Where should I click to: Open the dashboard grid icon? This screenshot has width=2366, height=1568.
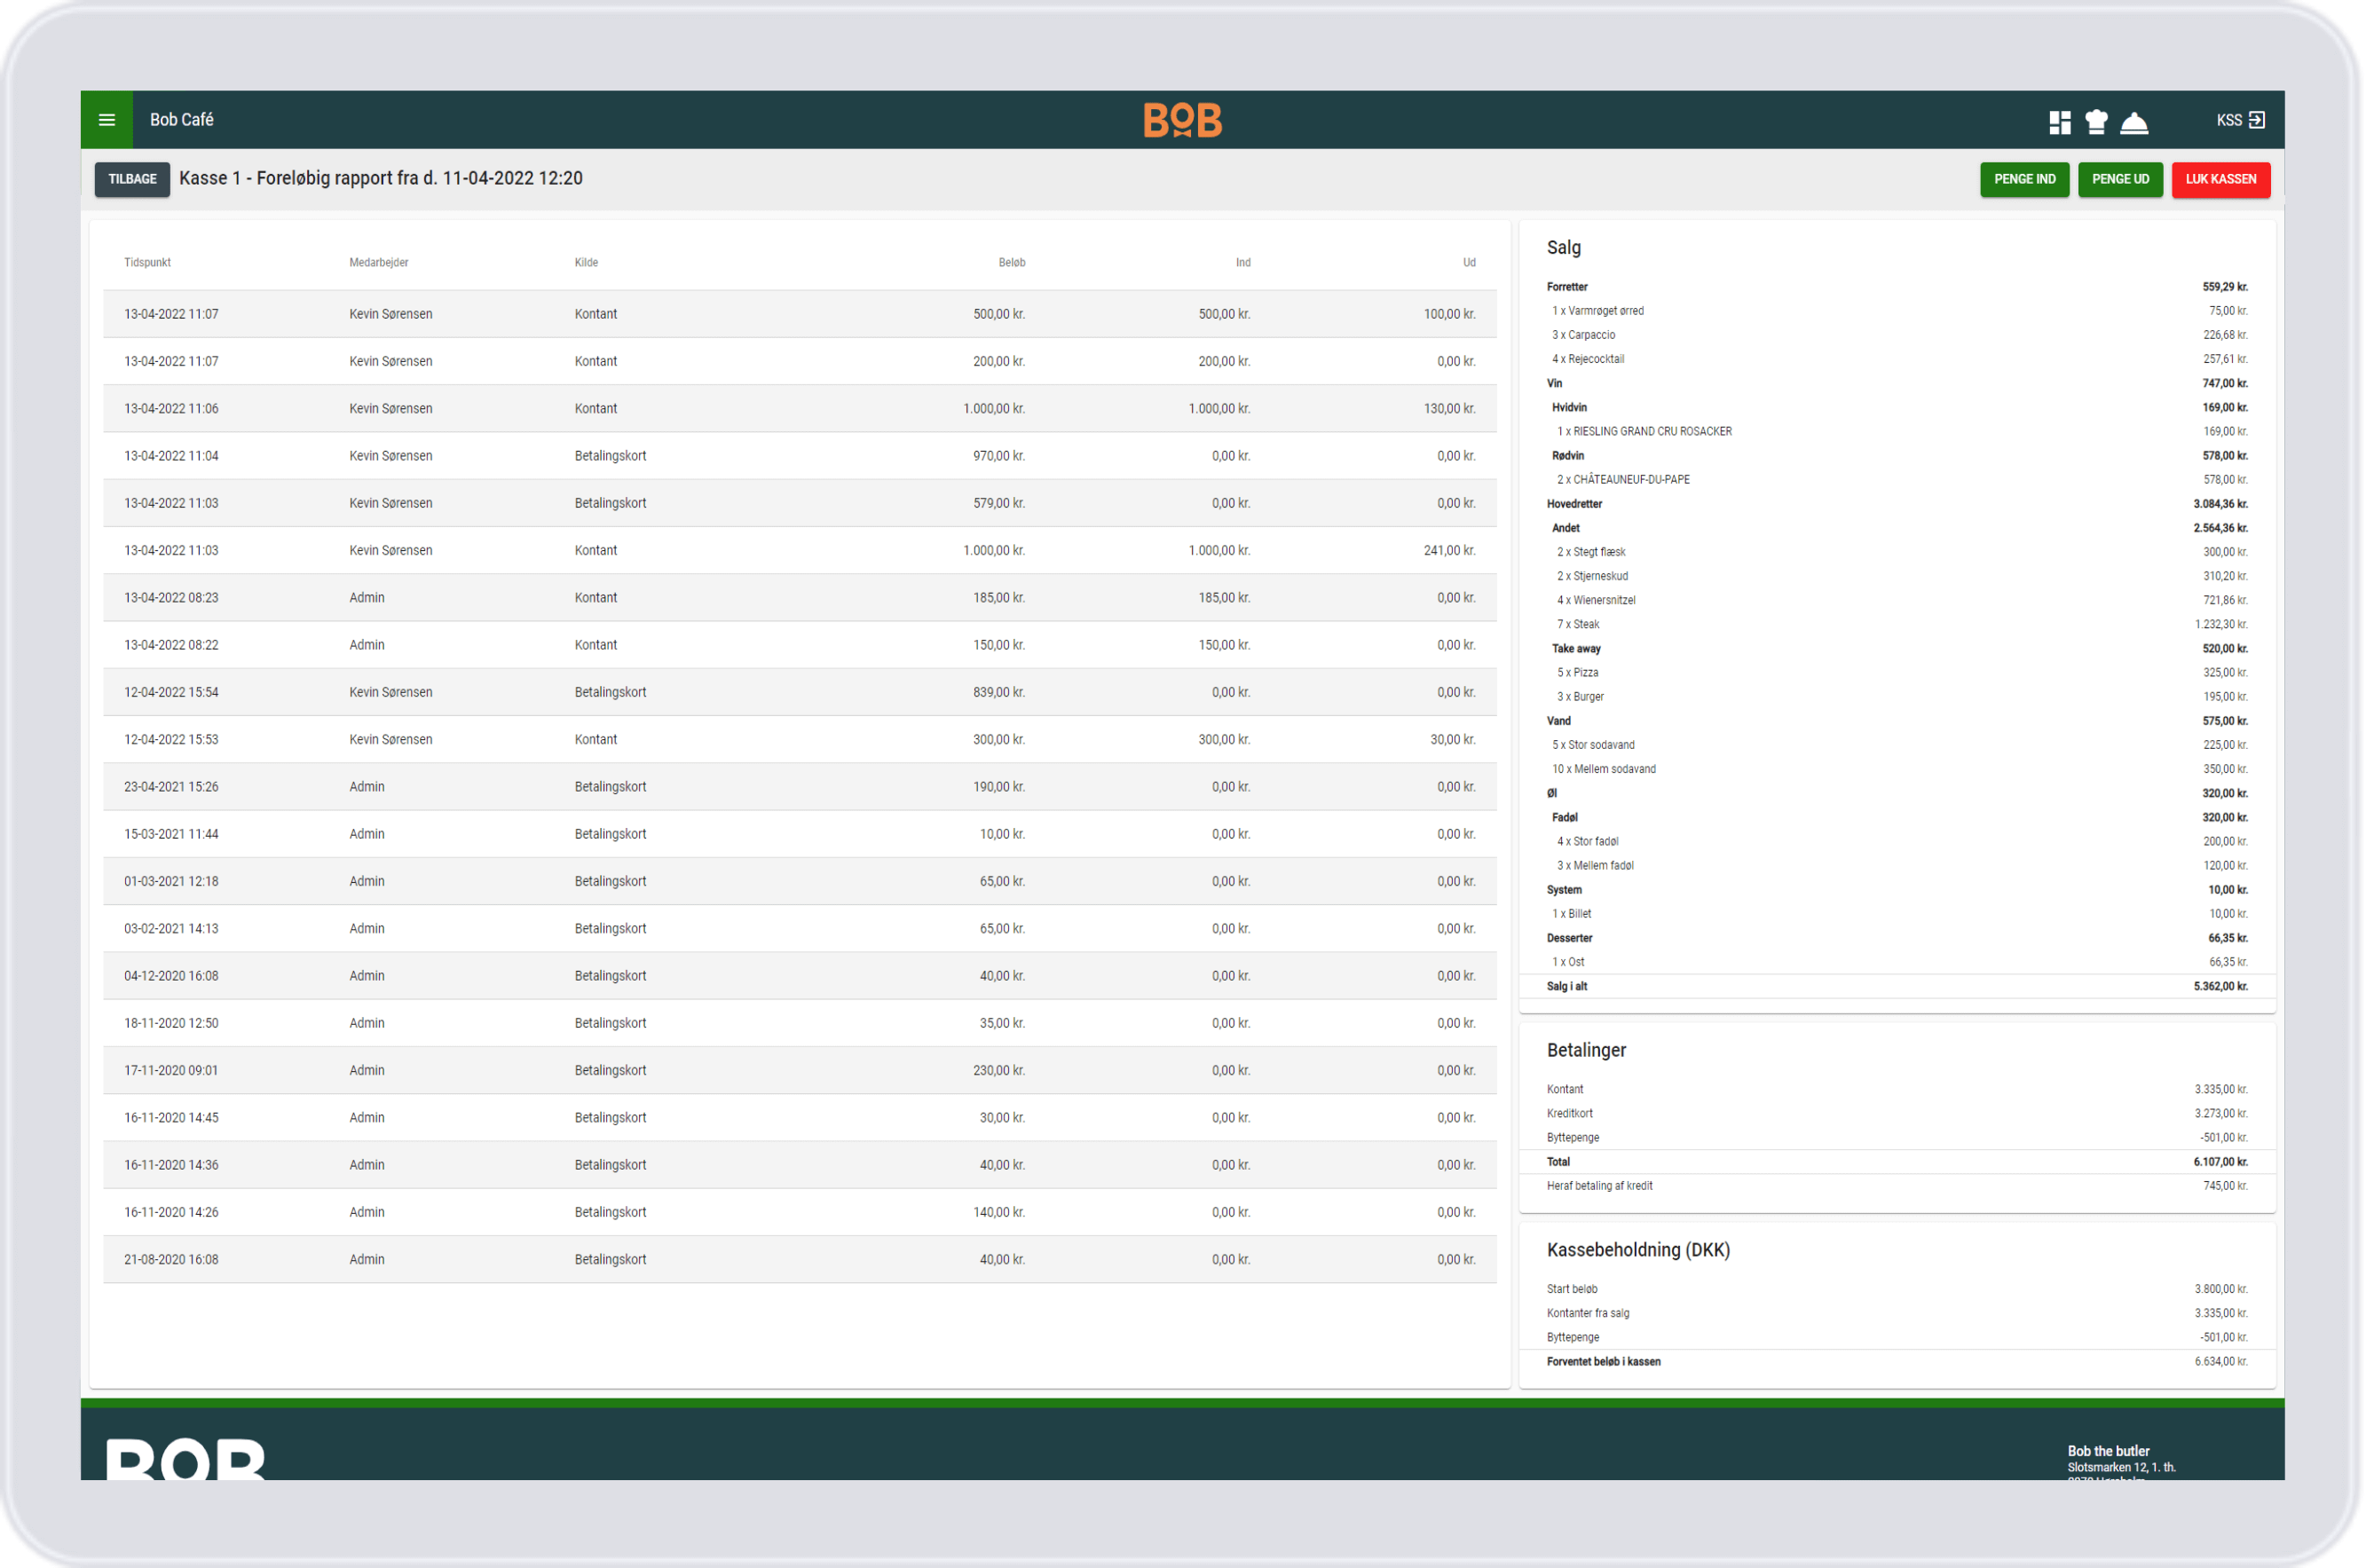pyautogui.click(x=2061, y=122)
